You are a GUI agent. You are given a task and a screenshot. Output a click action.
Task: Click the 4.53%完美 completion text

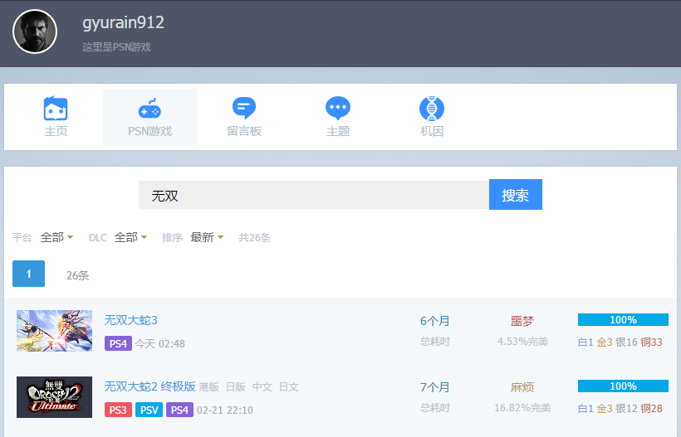click(522, 342)
